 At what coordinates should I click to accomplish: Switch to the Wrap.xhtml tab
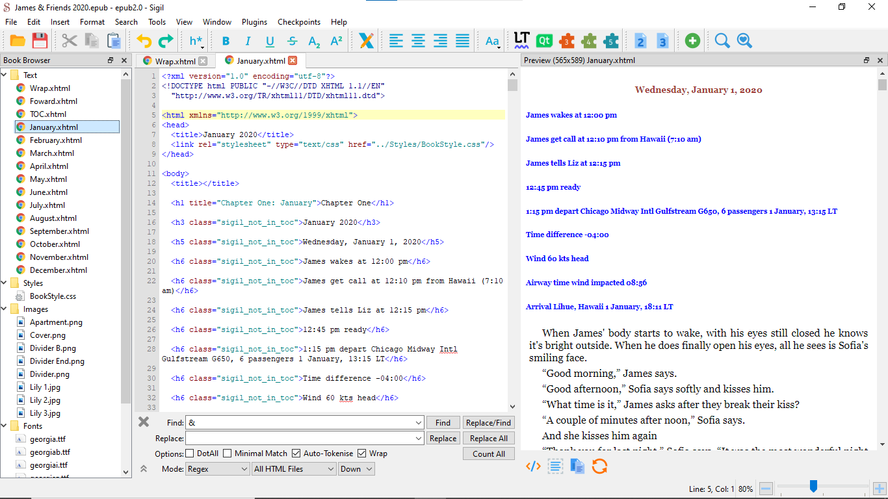(x=175, y=61)
